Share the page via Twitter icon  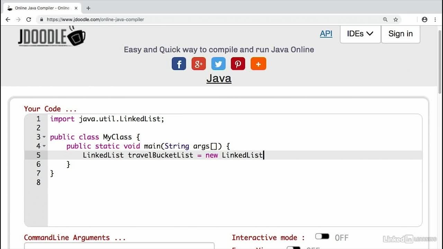pos(218,64)
